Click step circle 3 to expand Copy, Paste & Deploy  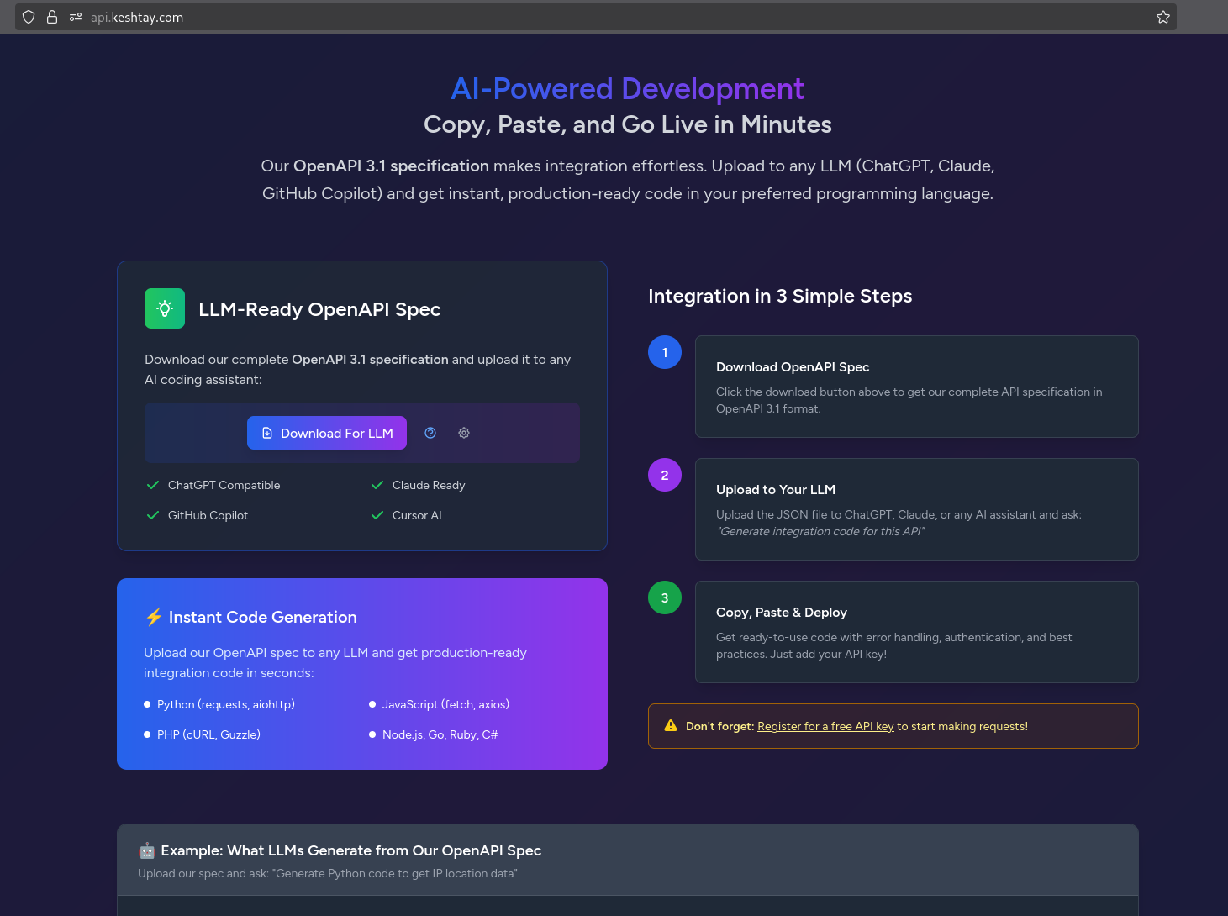coord(665,598)
